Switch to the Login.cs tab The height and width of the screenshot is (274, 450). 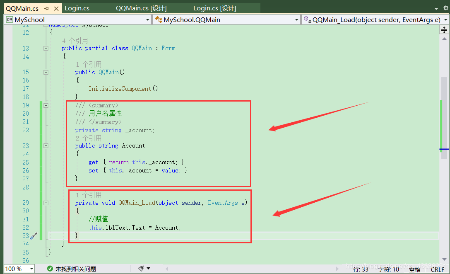(x=77, y=8)
